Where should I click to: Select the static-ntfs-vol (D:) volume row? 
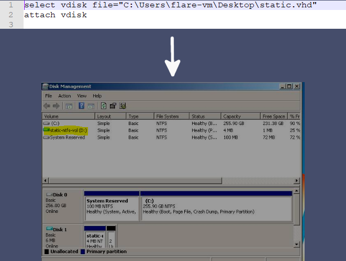tap(65, 130)
